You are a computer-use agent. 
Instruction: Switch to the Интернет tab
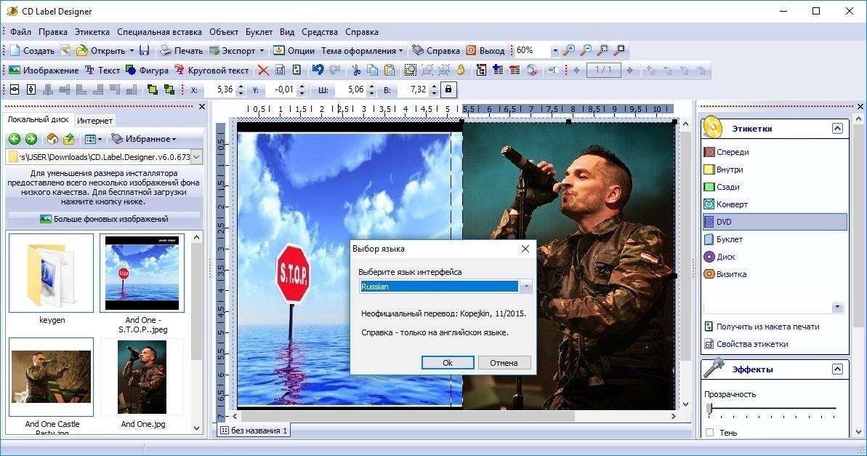(94, 120)
